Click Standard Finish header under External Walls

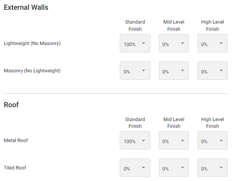[135, 25]
